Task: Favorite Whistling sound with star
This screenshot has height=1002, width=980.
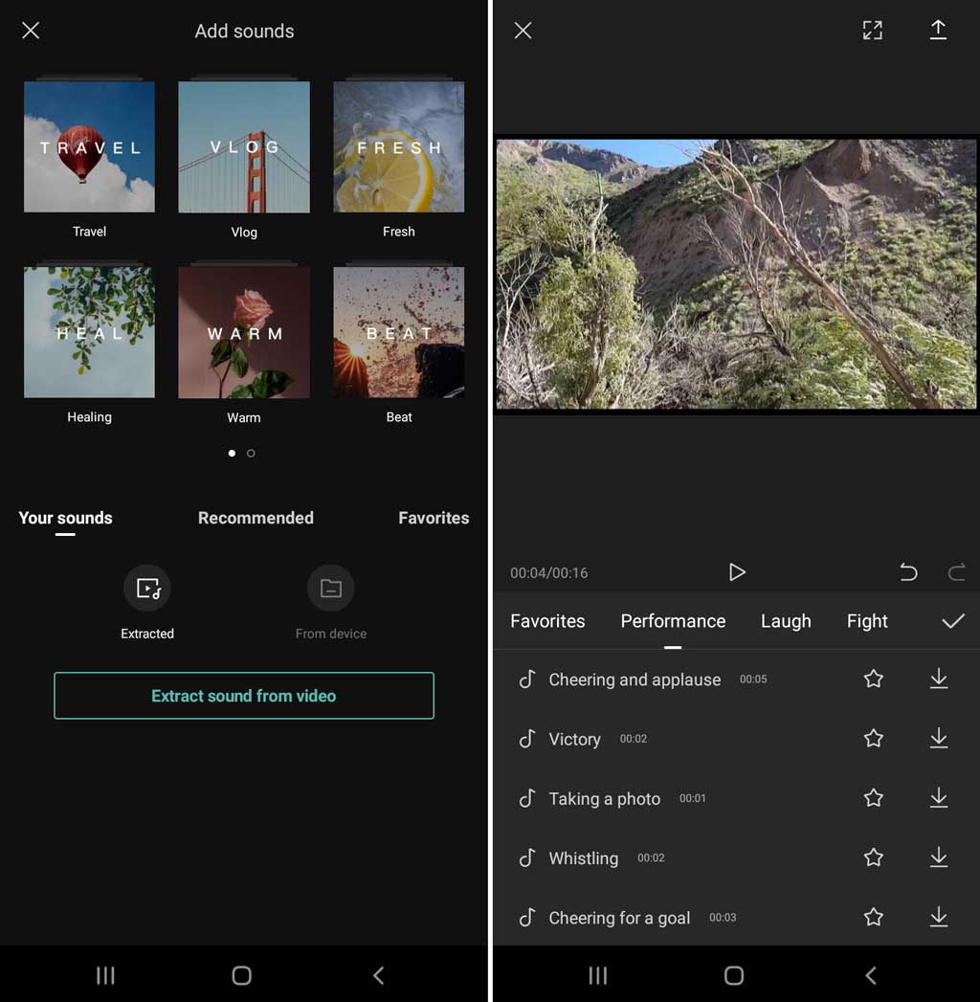Action: pos(874,857)
